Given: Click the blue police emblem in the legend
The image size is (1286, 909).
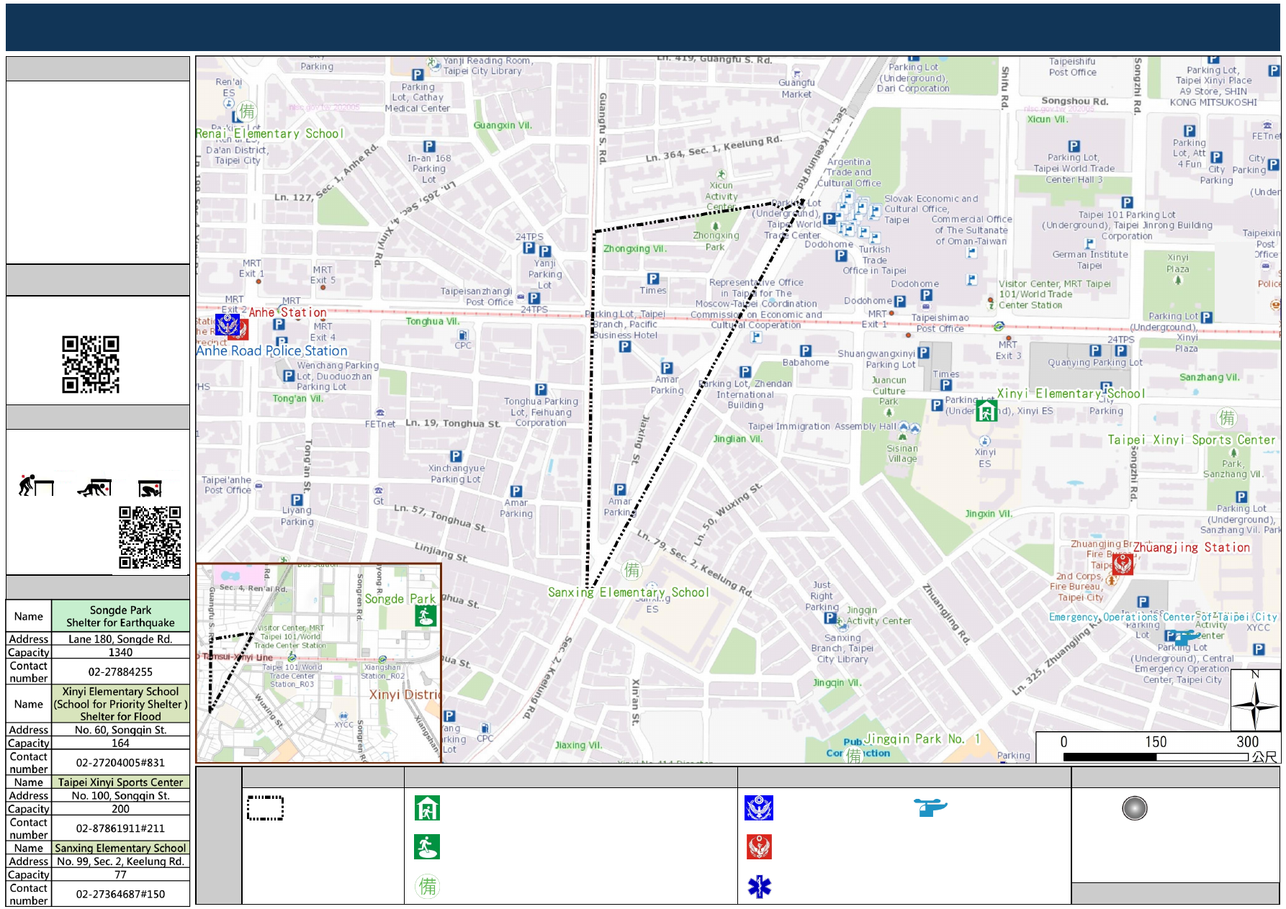Looking at the screenshot, I should tap(759, 808).
